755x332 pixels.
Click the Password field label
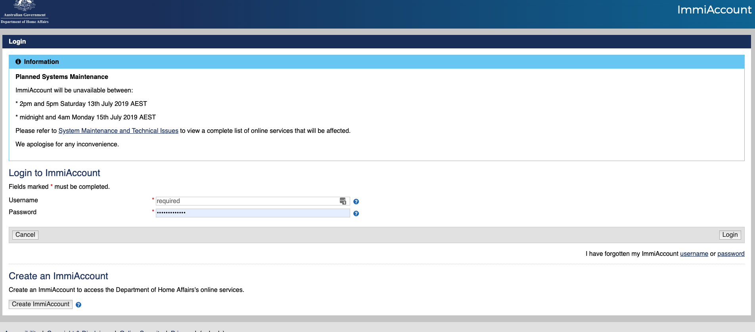pyautogui.click(x=23, y=212)
